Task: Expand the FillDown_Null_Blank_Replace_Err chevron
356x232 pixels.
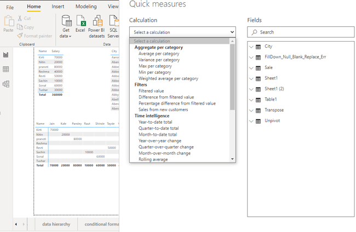Action: tap(251, 57)
